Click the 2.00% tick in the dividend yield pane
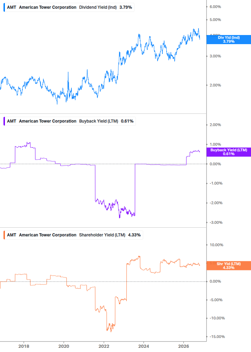Image resolution: width=251 pixels, height=352 pixels. tap(215, 85)
